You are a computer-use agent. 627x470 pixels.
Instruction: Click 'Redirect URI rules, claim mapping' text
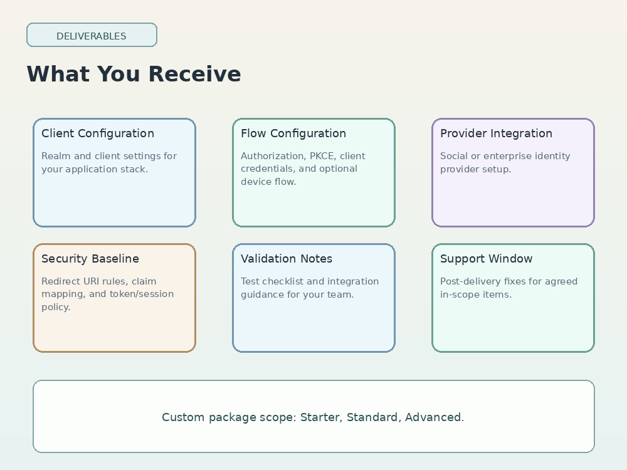click(108, 294)
